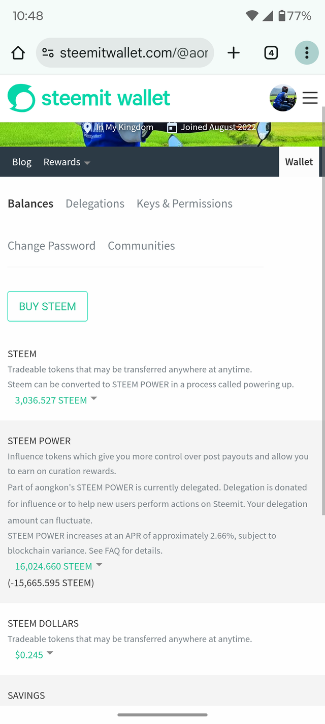Click the Steemit Wallet logo
325x724 pixels.
(89, 98)
